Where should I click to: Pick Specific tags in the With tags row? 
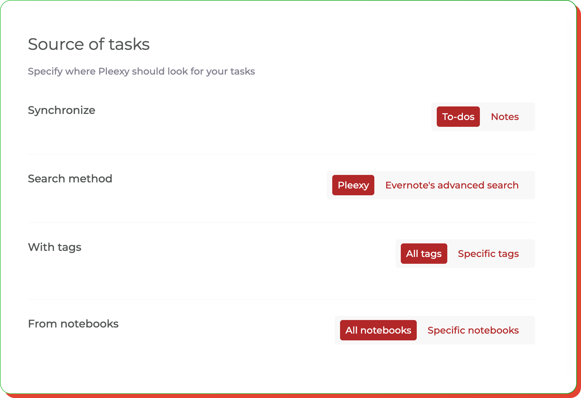[x=488, y=253]
